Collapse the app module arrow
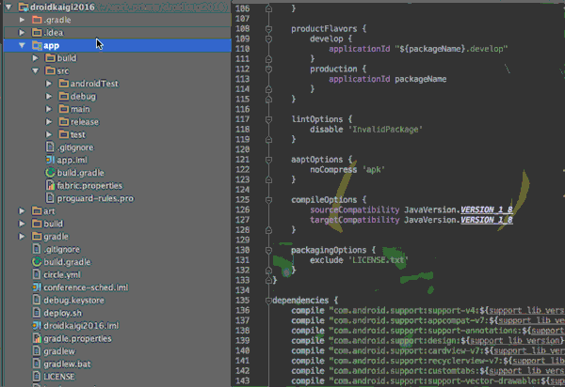 point(22,45)
